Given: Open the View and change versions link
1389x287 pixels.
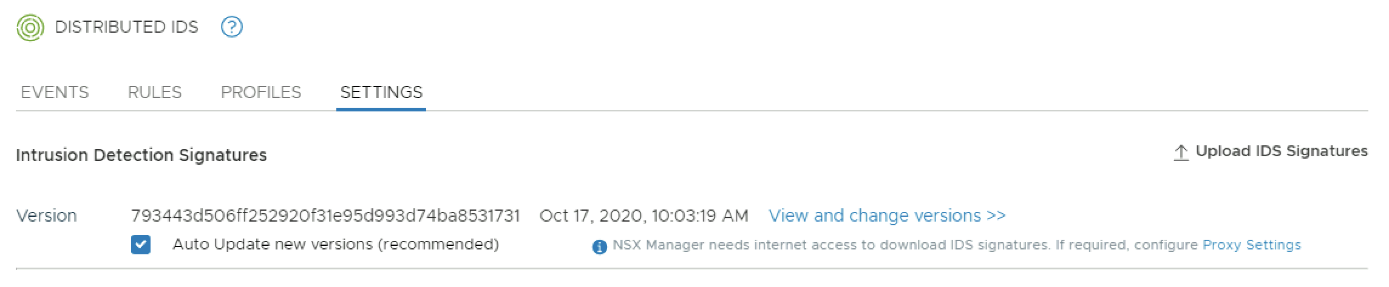Looking at the screenshot, I should click(874, 216).
